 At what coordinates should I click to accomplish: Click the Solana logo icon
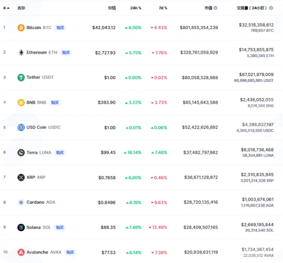pos(21,227)
